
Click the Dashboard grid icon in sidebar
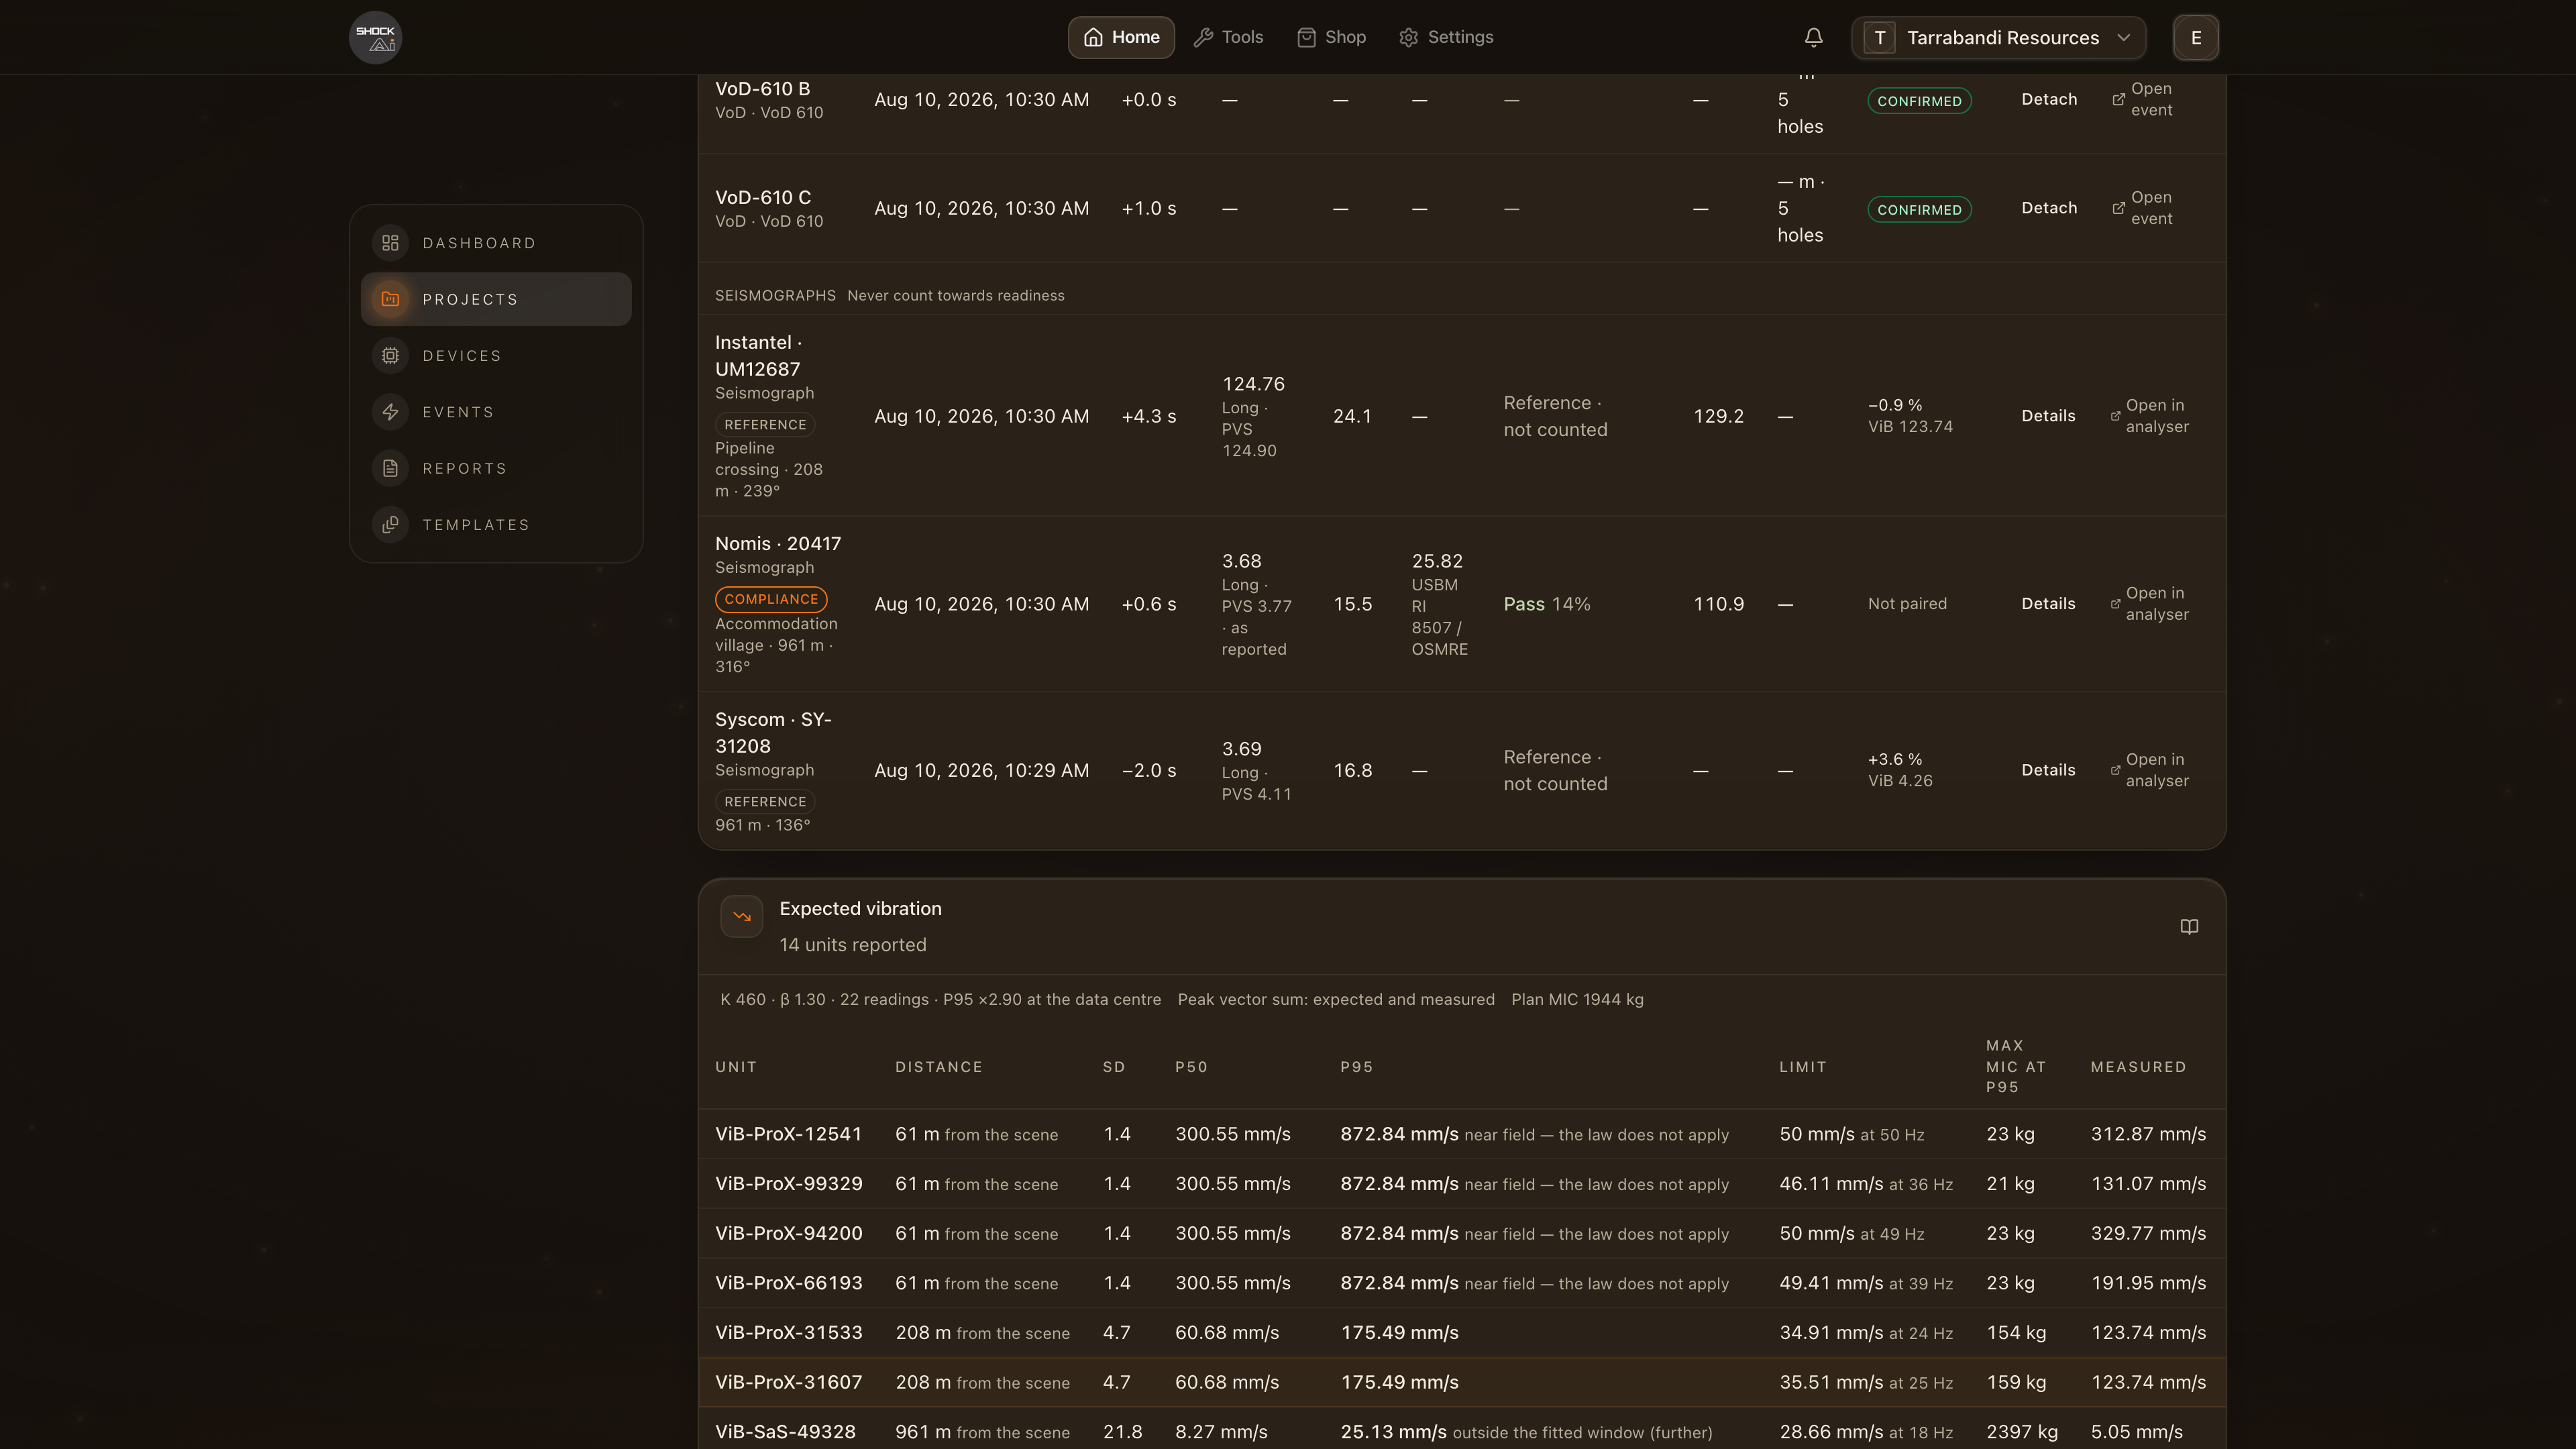tap(390, 243)
